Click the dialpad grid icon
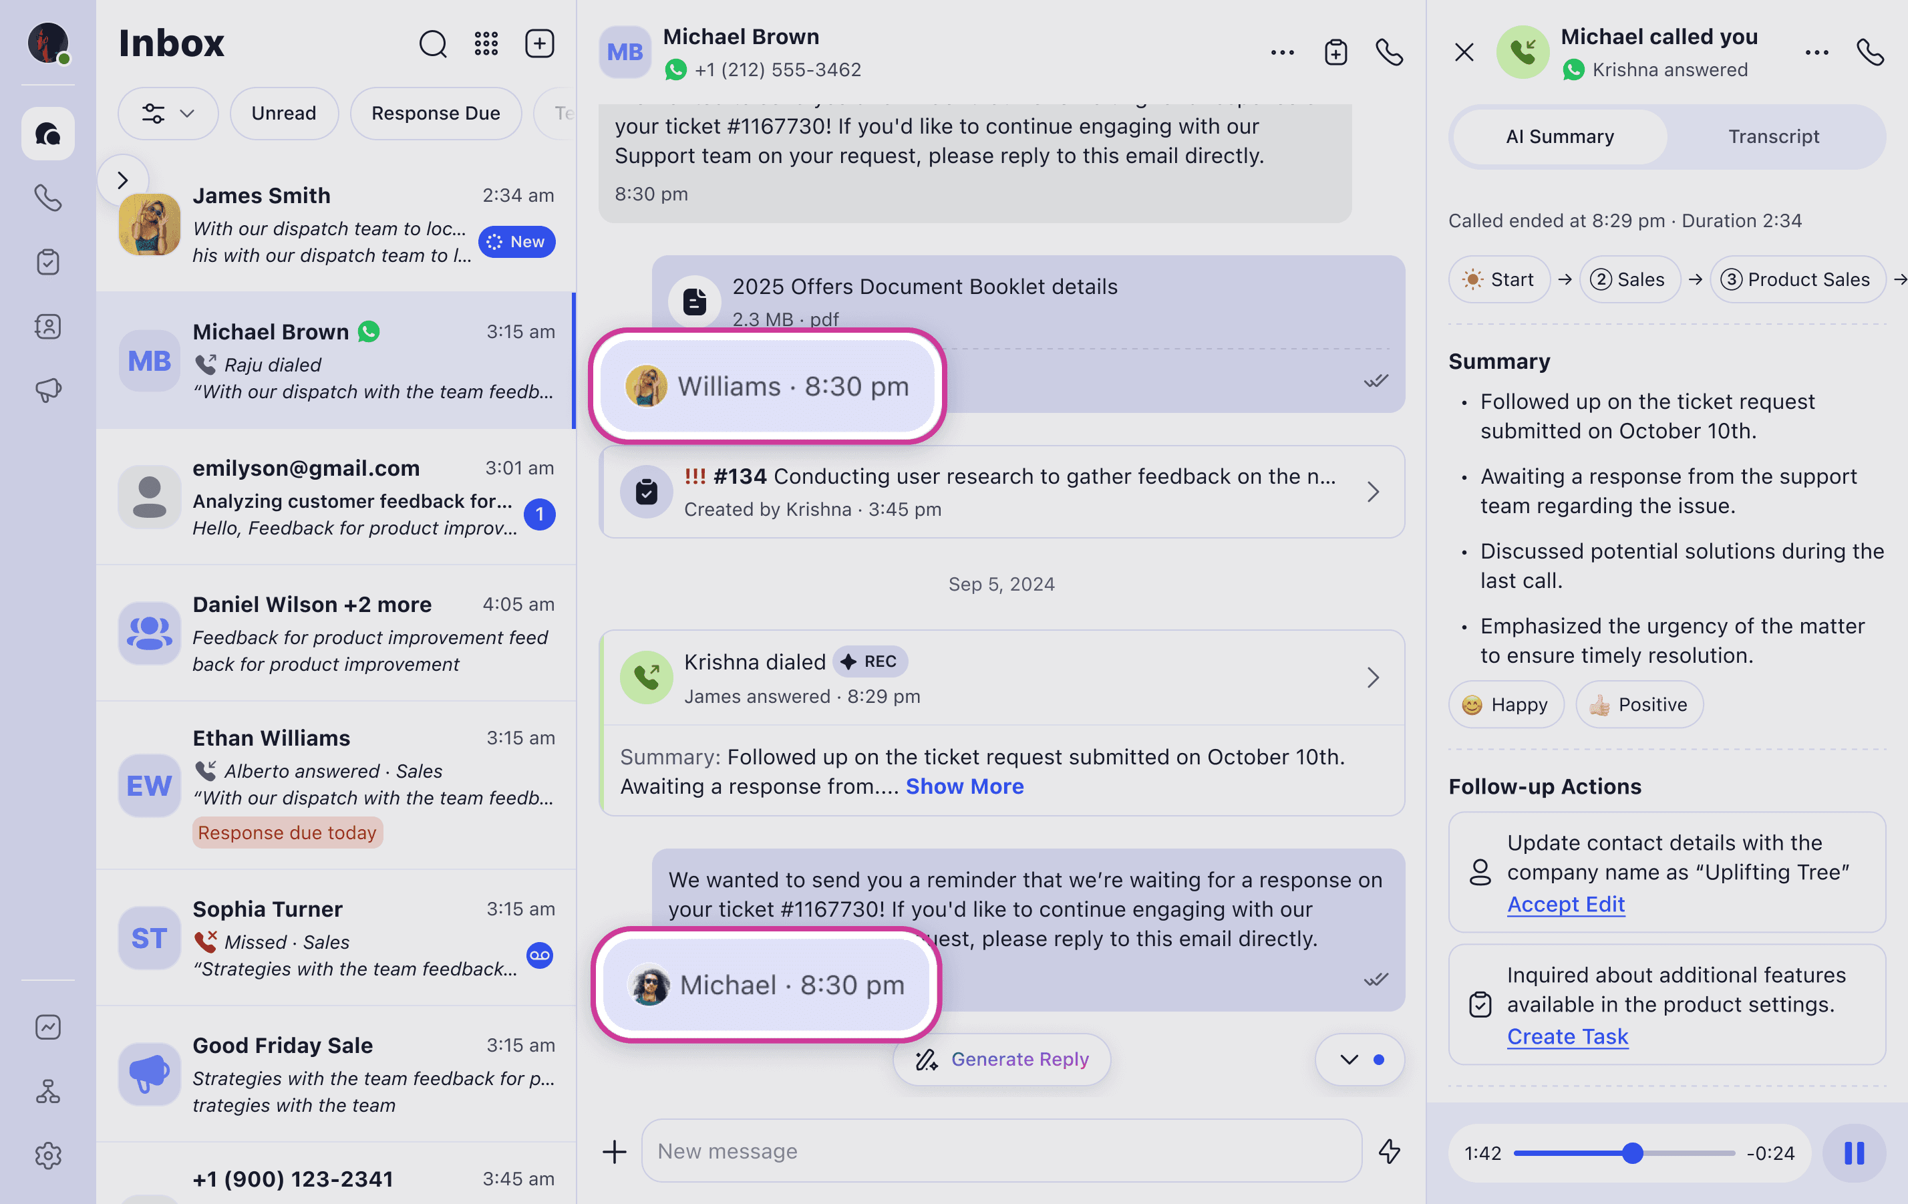The width and height of the screenshot is (1908, 1204). (x=486, y=44)
